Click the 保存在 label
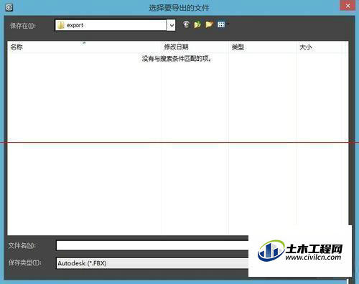Viewport: 359px width, 284px height. tap(23, 26)
